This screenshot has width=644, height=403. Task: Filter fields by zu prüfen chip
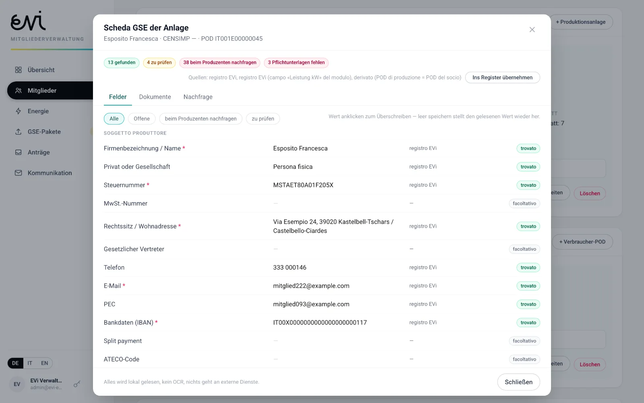(x=263, y=118)
